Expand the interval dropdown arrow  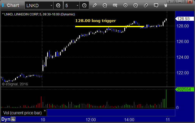pos(77,5)
